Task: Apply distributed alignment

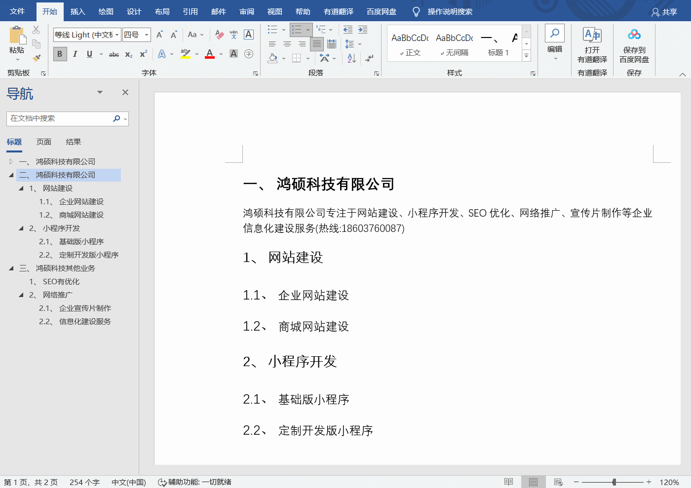Action: [x=332, y=44]
